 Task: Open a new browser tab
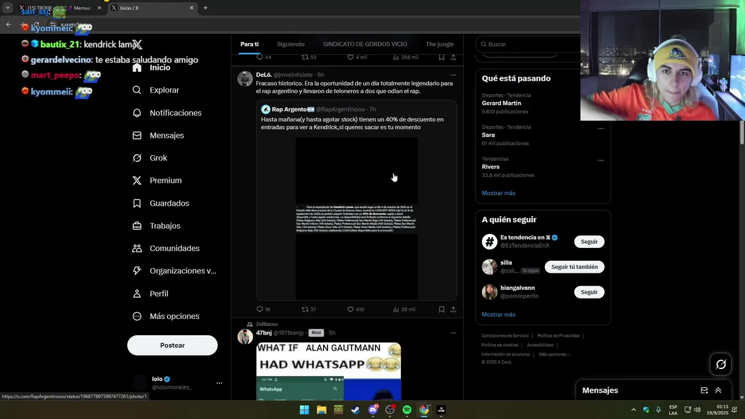[205, 8]
